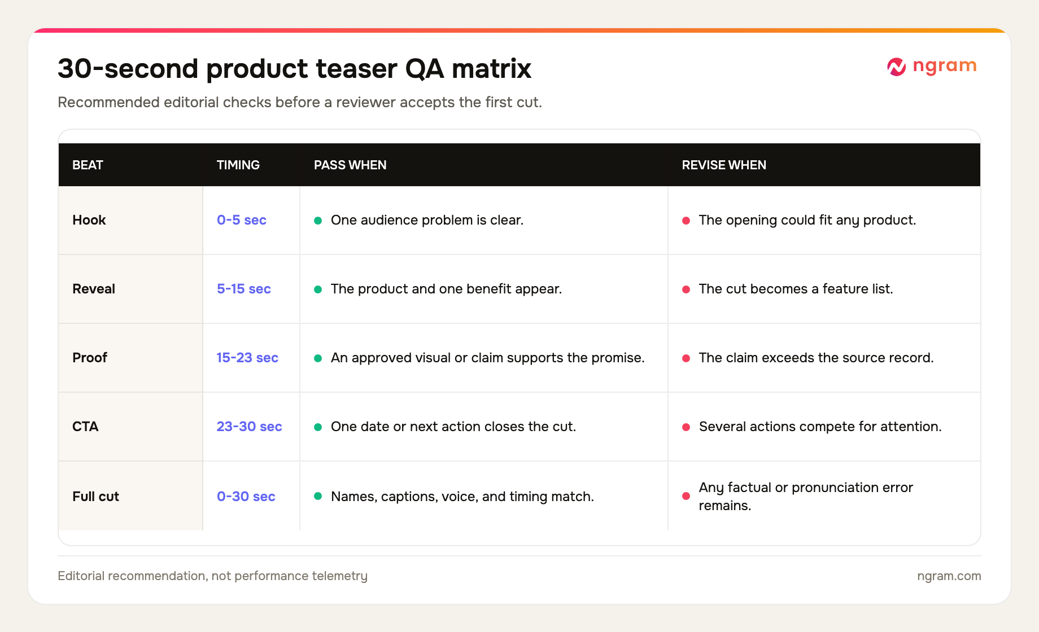Image resolution: width=1039 pixels, height=632 pixels.
Task: Click the red dot in the Hook row
Action: pos(686,221)
